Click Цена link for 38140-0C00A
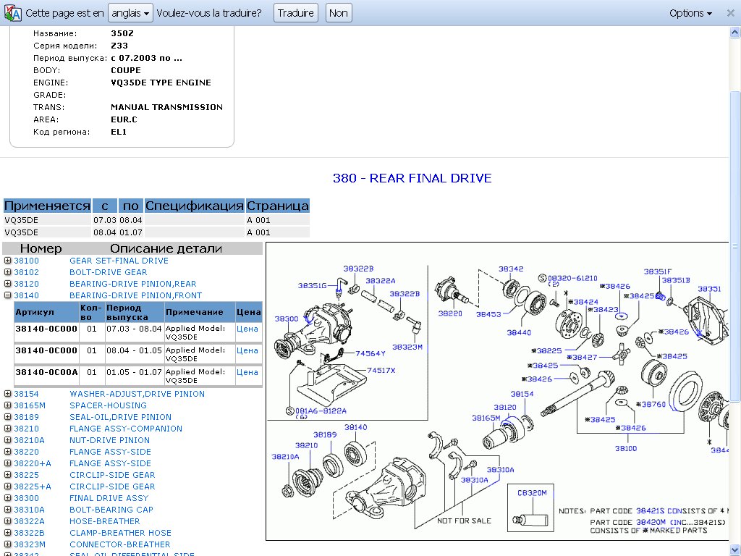Image resolution: width=741 pixels, height=556 pixels. (247, 372)
